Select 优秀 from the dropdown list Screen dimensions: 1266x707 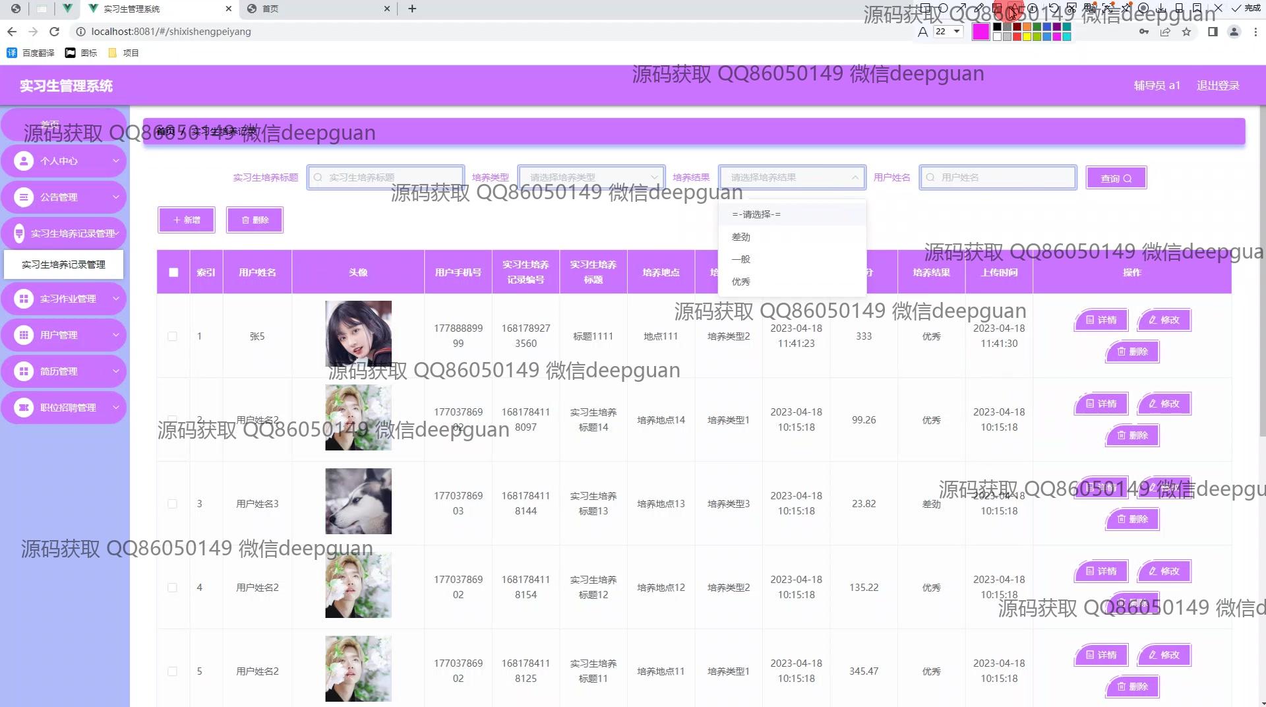tap(740, 282)
